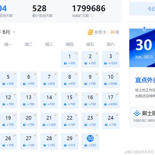Select June 5 cell with +500
Image resolution: width=155 pixels, height=155 pixels.
tap(8, 80)
